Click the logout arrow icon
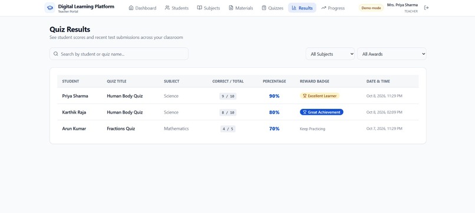This screenshot has width=475, height=213. point(426,8)
